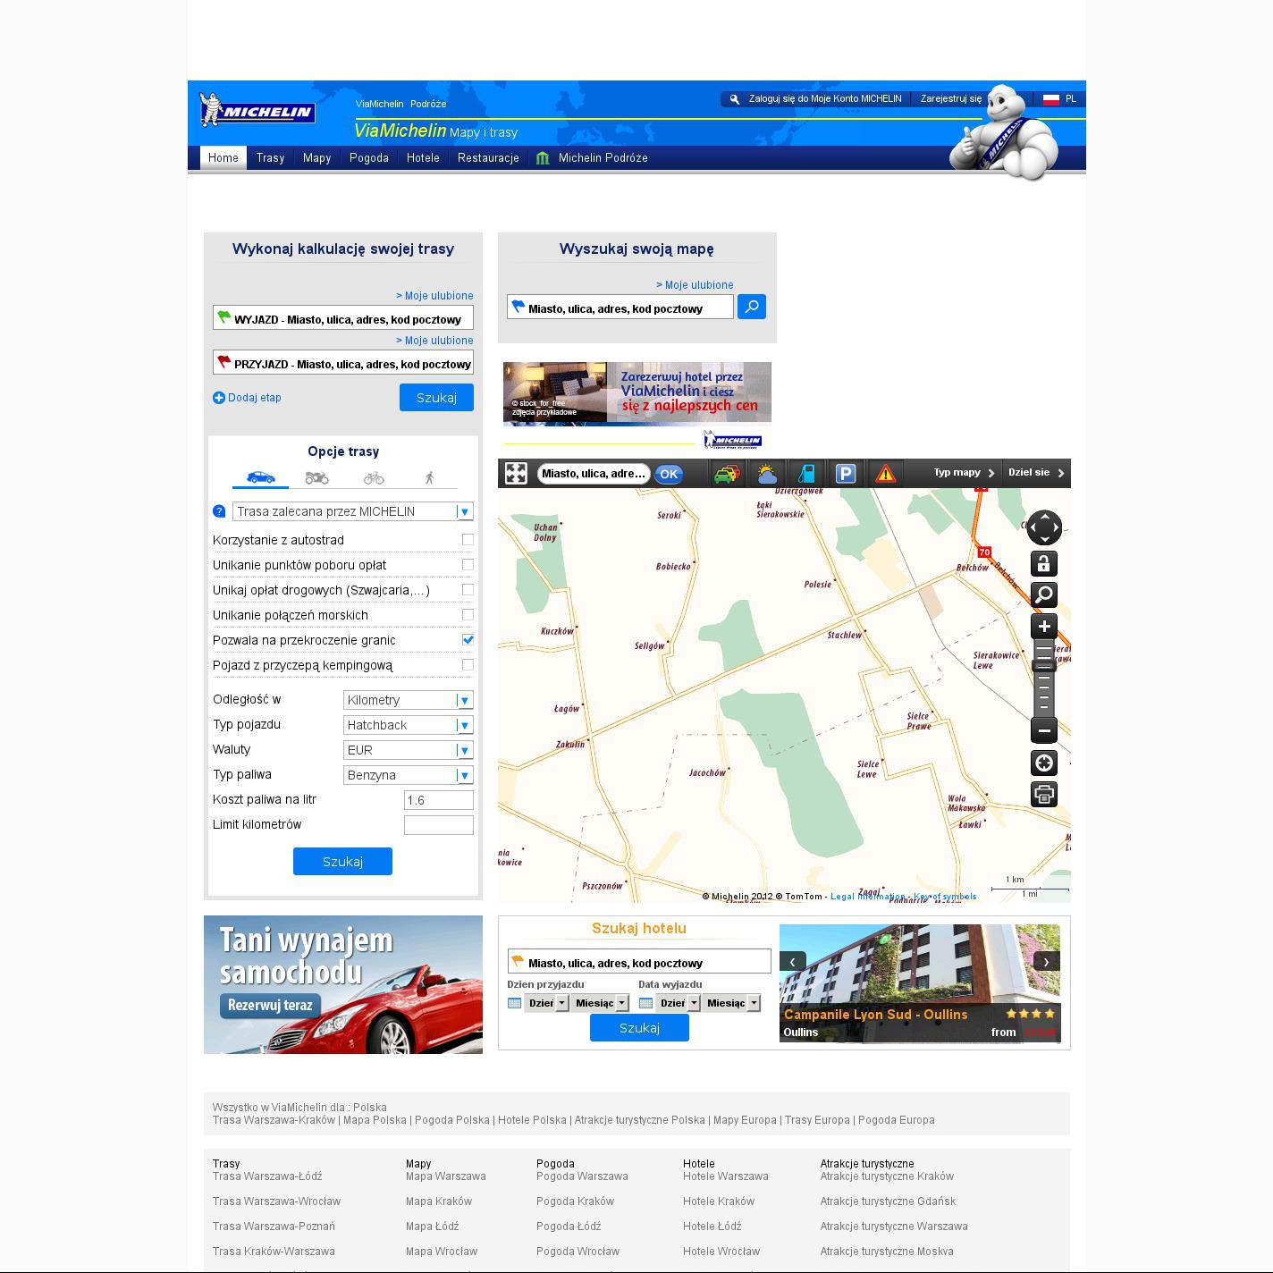Expand the Waluty EUR dropdown
The image size is (1273, 1273).
tap(408, 750)
